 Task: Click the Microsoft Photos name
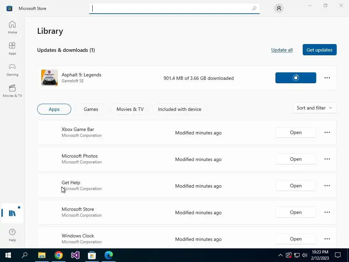click(80, 156)
